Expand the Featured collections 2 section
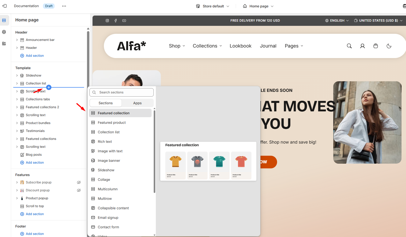The height and width of the screenshot is (237, 406). pos(17,107)
